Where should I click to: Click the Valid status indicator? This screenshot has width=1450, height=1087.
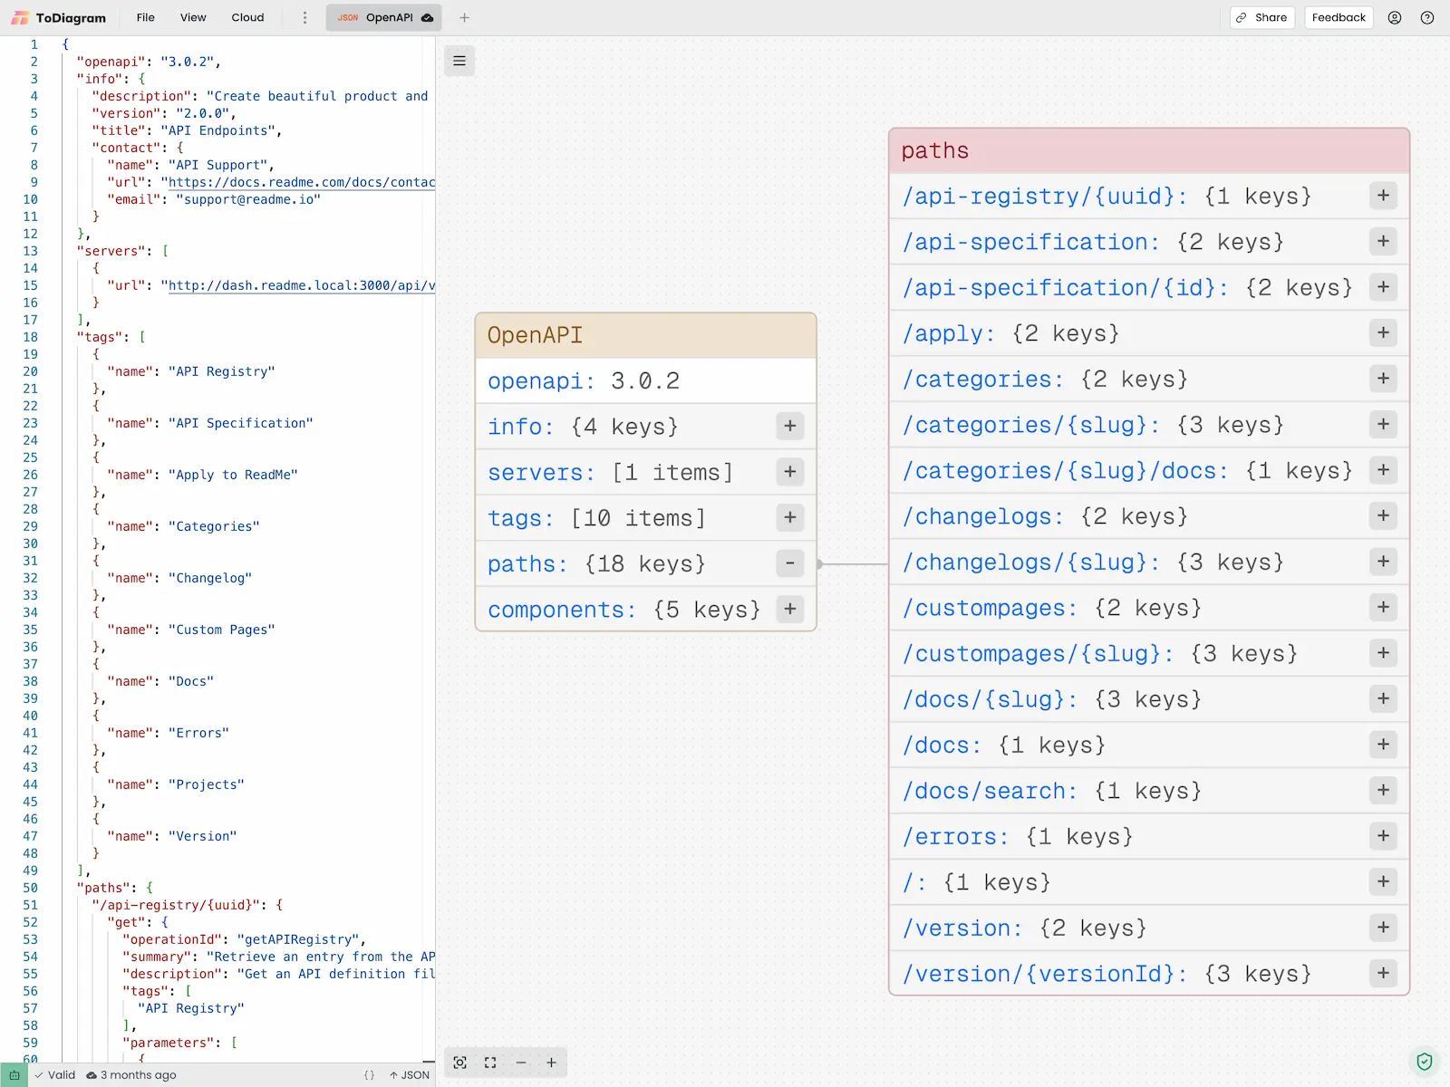coord(55,1075)
